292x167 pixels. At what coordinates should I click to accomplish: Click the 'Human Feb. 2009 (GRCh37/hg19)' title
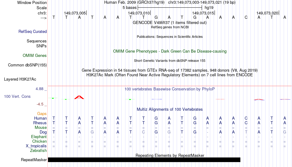(x=134, y=2)
